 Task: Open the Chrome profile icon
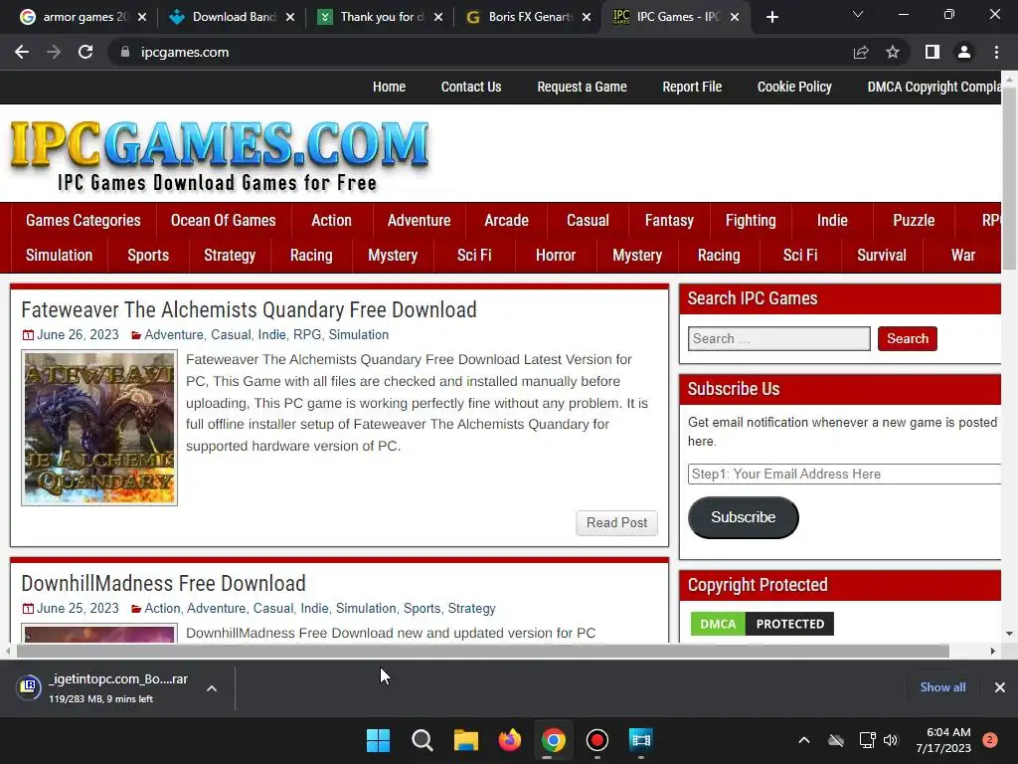pos(964,52)
